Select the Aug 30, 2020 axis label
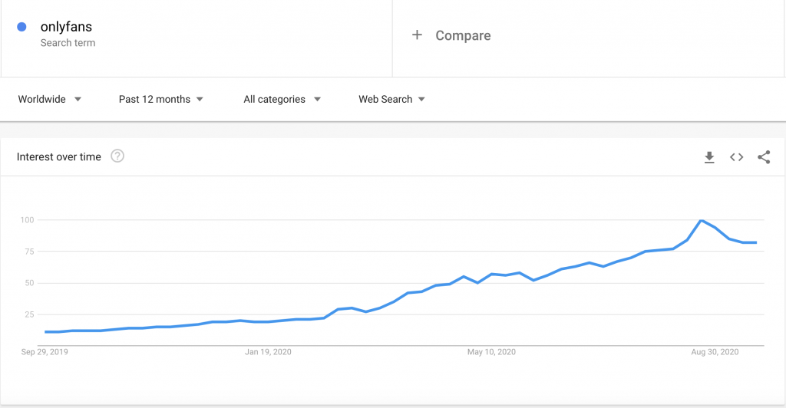Image resolution: width=786 pixels, height=408 pixels. point(715,352)
